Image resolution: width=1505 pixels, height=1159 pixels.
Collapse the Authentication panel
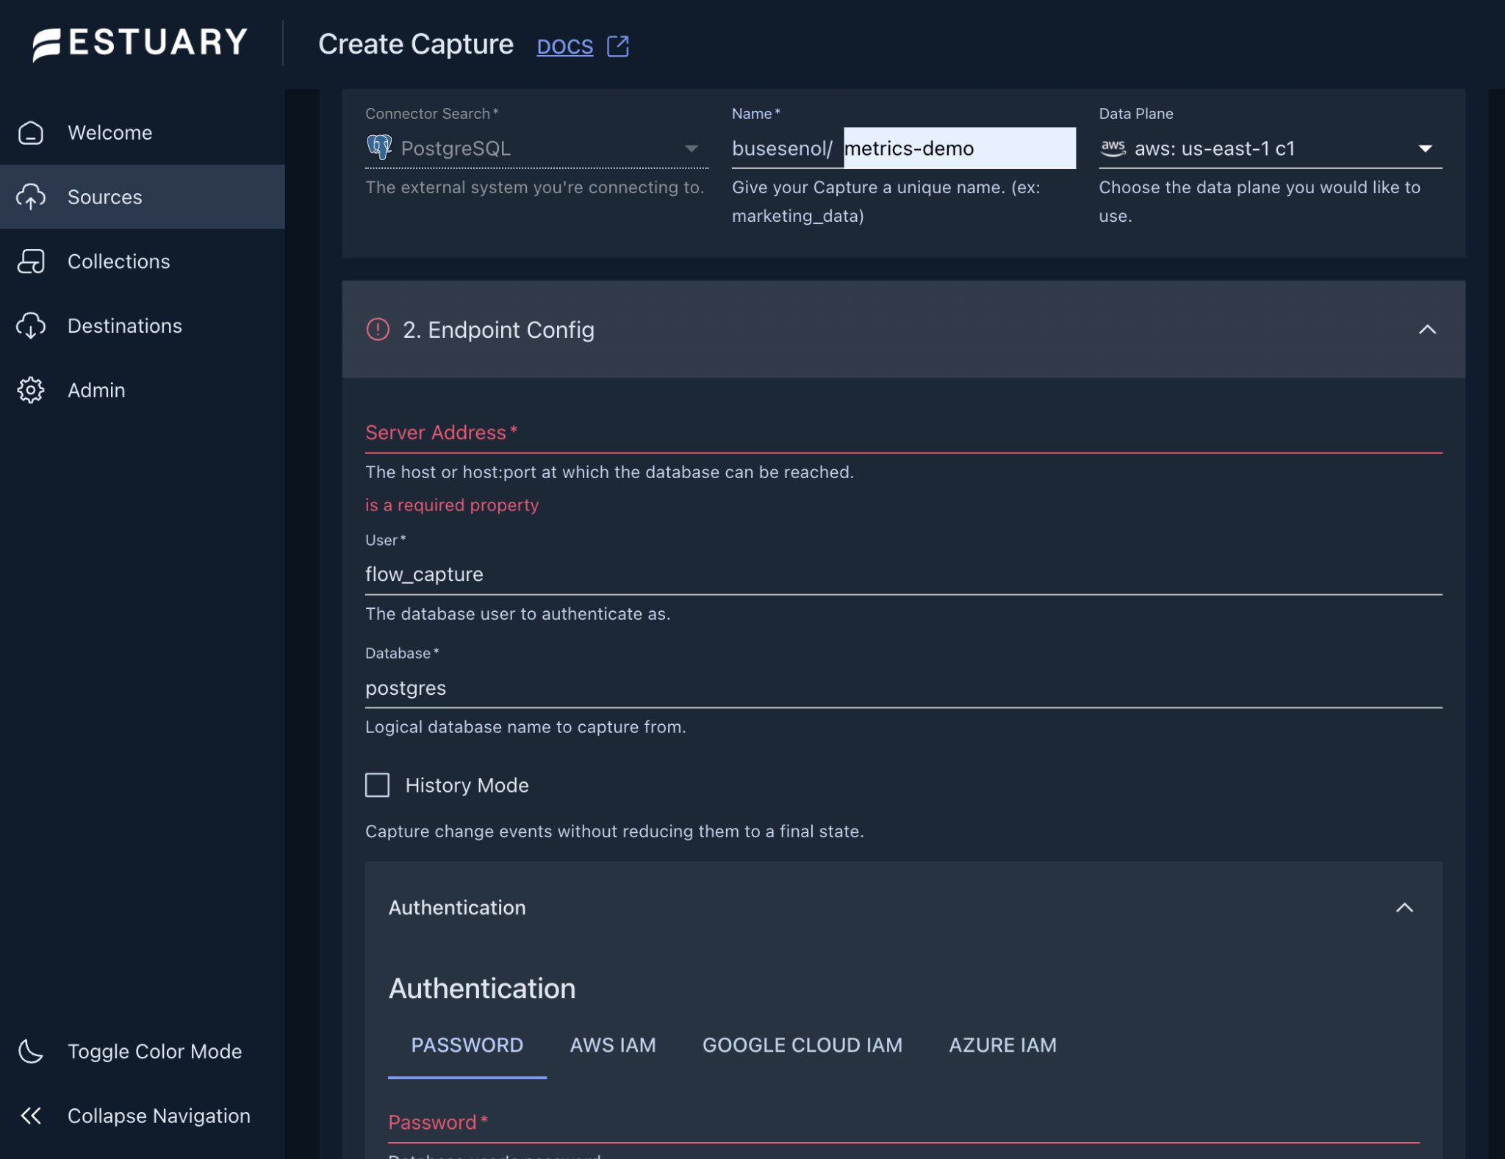(x=1405, y=908)
